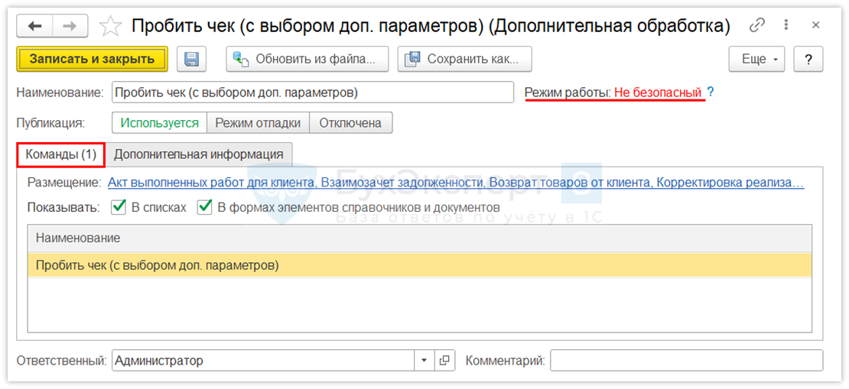The width and height of the screenshot is (849, 389).
Task: Set publication to Отключена
Action: [350, 123]
